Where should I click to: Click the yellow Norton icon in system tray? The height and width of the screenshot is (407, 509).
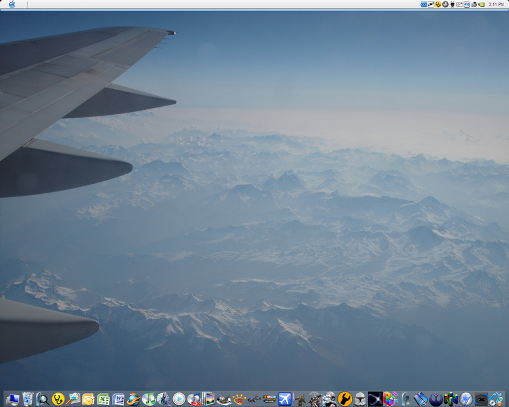(x=438, y=4)
